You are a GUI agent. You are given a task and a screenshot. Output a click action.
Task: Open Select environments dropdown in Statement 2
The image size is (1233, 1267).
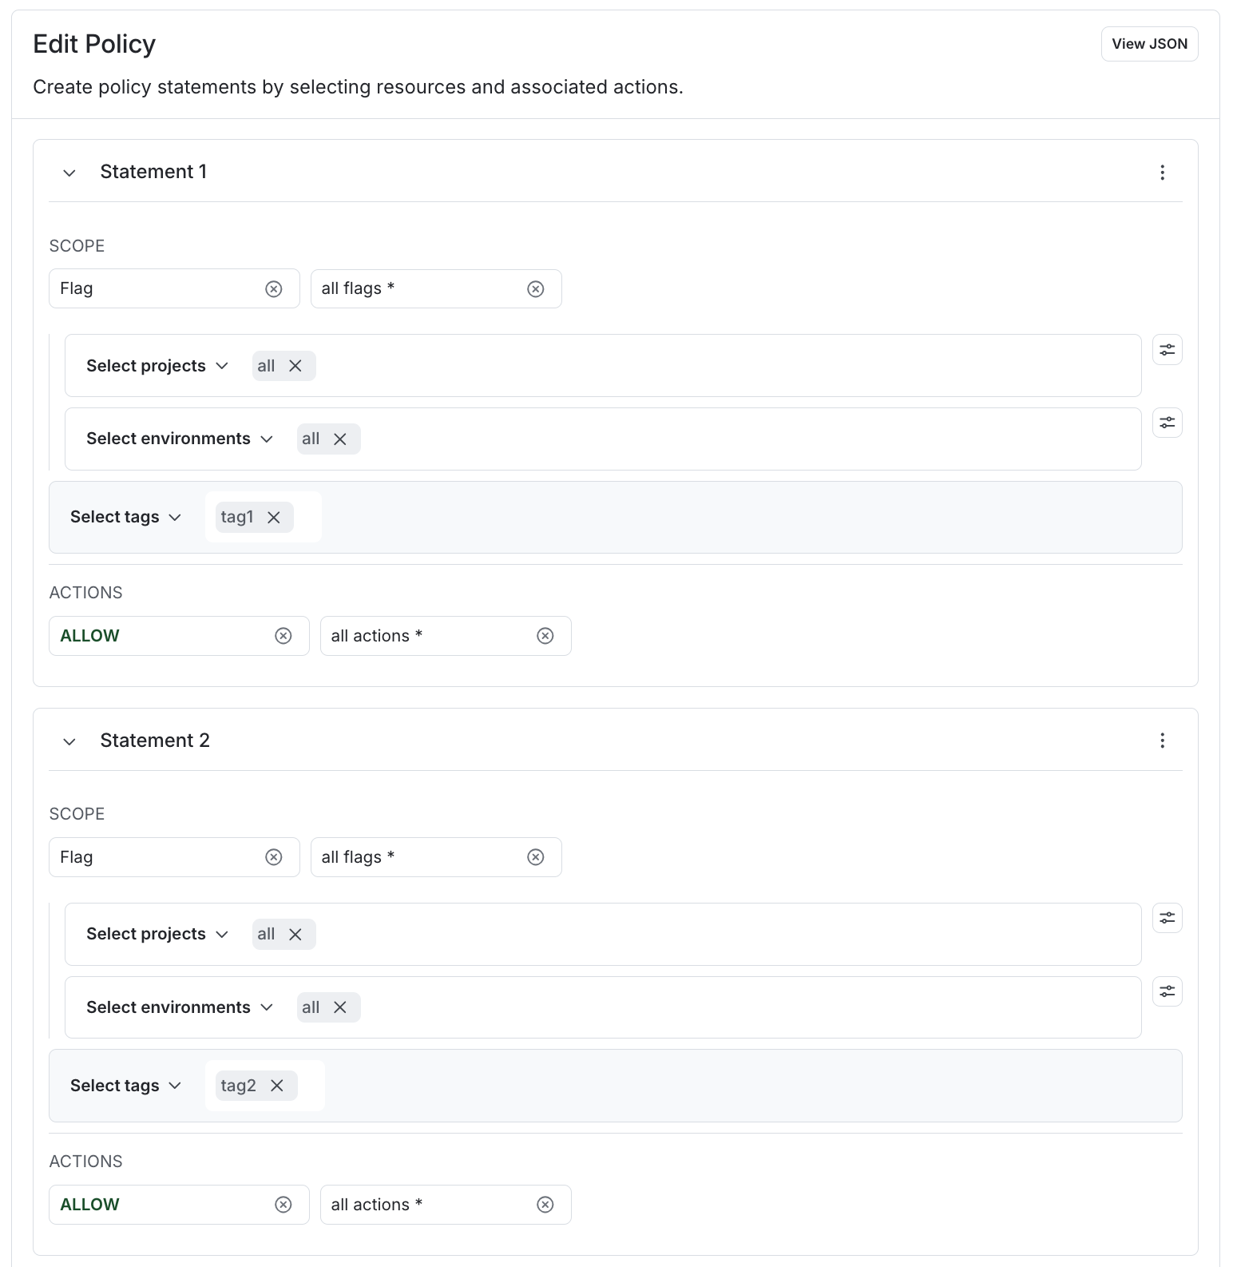pyautogui.click(x=179, y=1007)
